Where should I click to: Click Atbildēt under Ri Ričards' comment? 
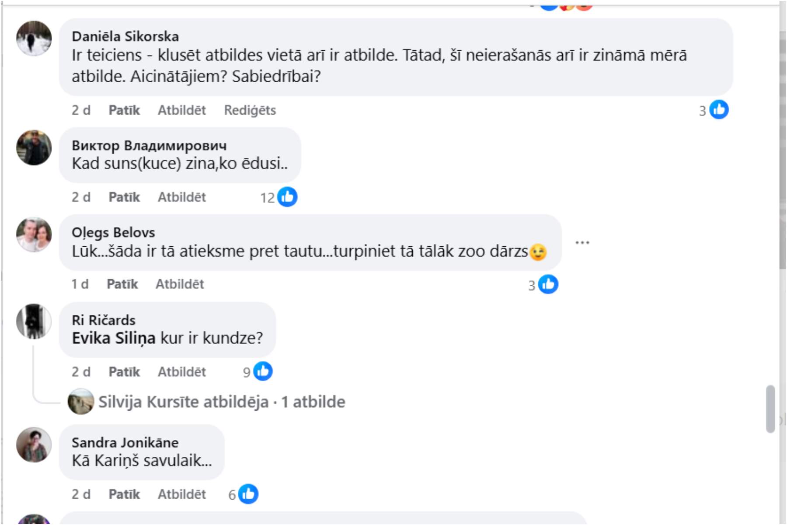click(181, 371)
